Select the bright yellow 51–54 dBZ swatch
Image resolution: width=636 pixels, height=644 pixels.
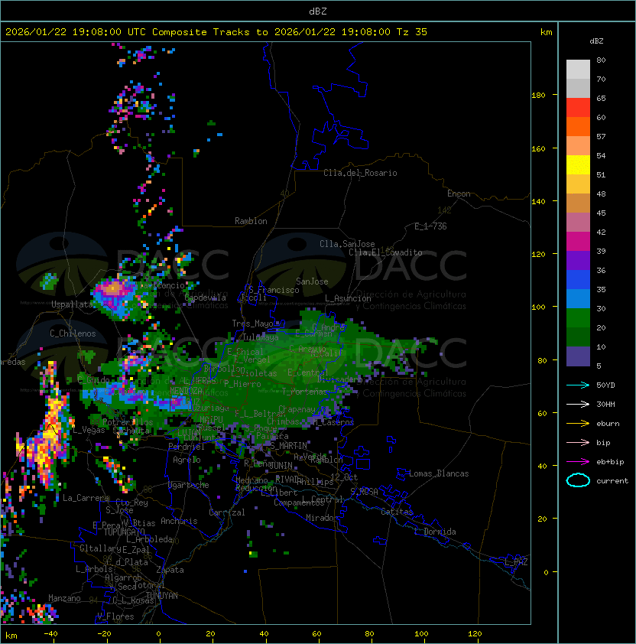tap(578, 164)
